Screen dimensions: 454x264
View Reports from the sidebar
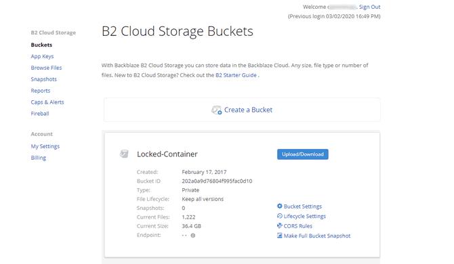click(41, 91)
